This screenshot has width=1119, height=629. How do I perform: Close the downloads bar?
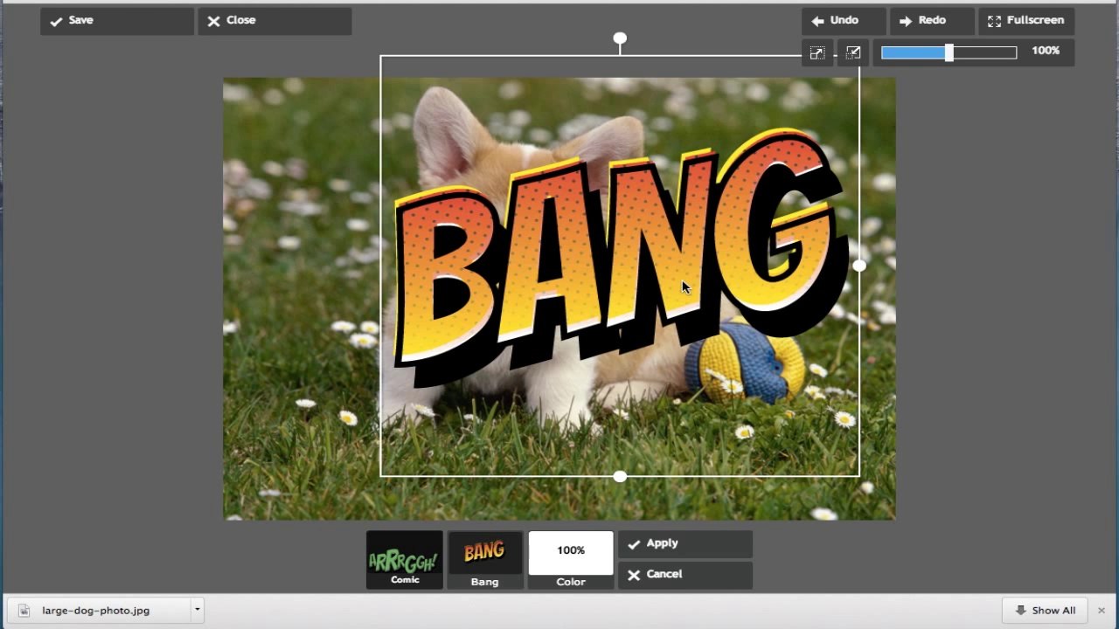point(1102,611)
